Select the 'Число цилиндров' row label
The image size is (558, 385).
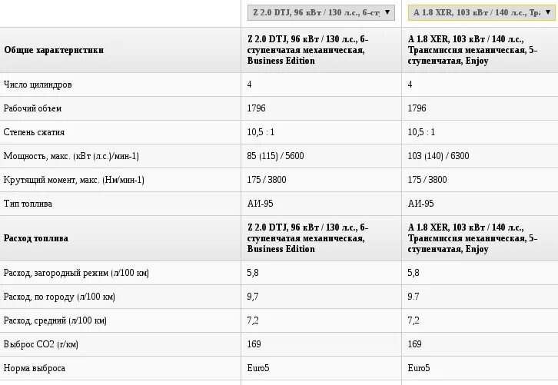pyautogui.click(x=38, y=85)
